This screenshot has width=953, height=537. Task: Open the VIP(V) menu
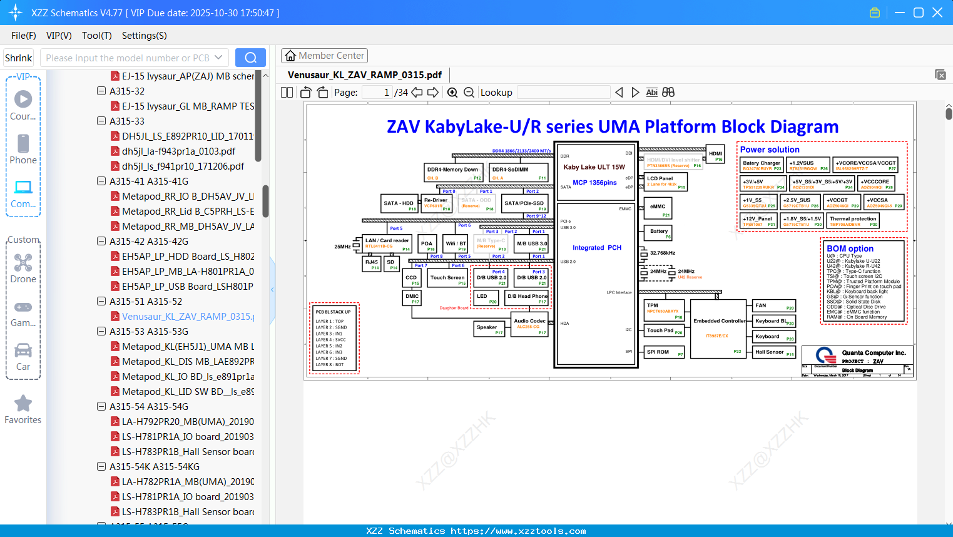[59, 36]
